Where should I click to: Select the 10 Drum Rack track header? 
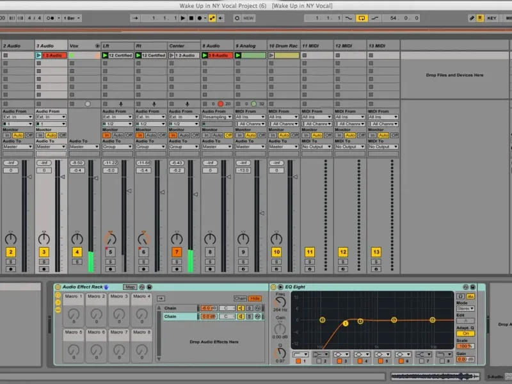(x=284, y=46)
